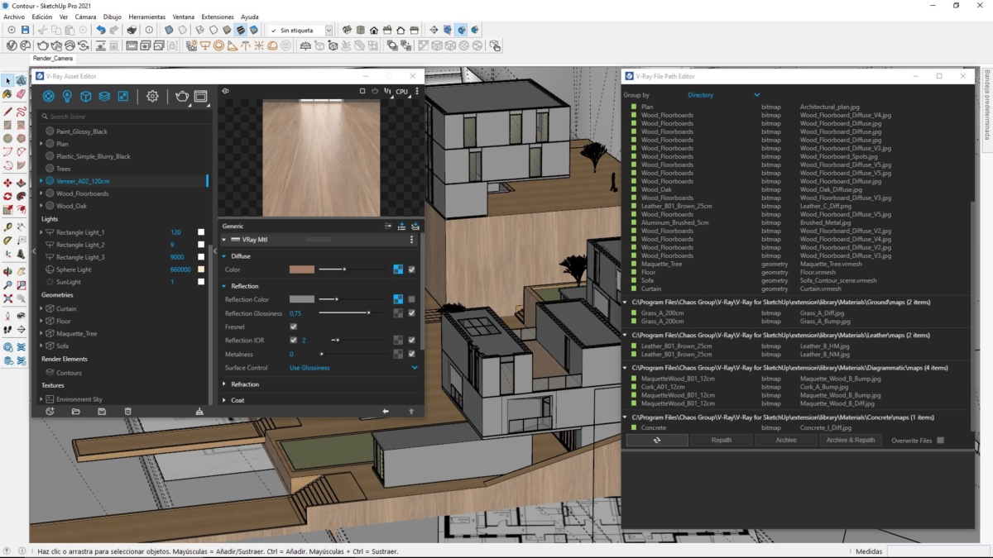
Task: Click the refresh icon in File Path Editor
Action: [656, 441]
